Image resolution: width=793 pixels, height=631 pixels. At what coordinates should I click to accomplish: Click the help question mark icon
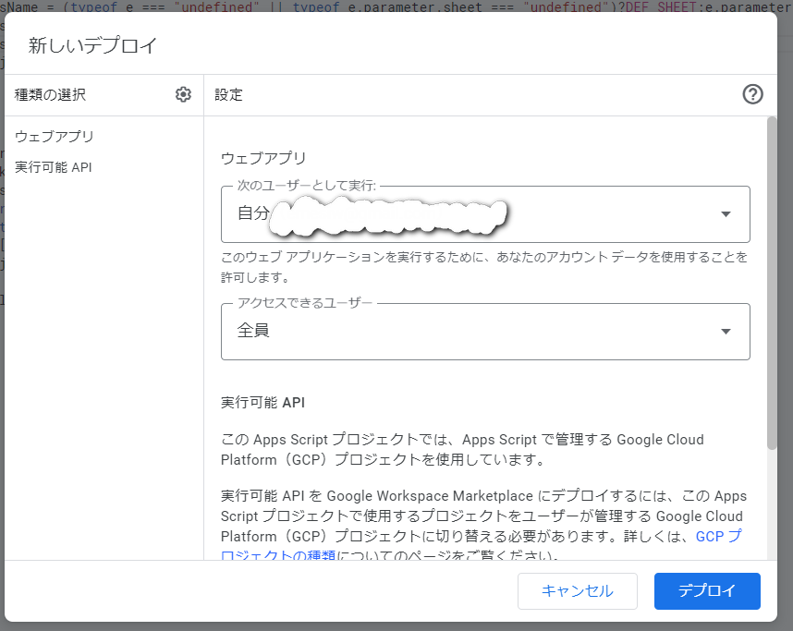[752, 94]
